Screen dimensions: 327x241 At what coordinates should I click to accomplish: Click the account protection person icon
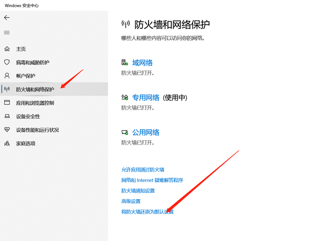pyautogui.click(x=7, y=76)
